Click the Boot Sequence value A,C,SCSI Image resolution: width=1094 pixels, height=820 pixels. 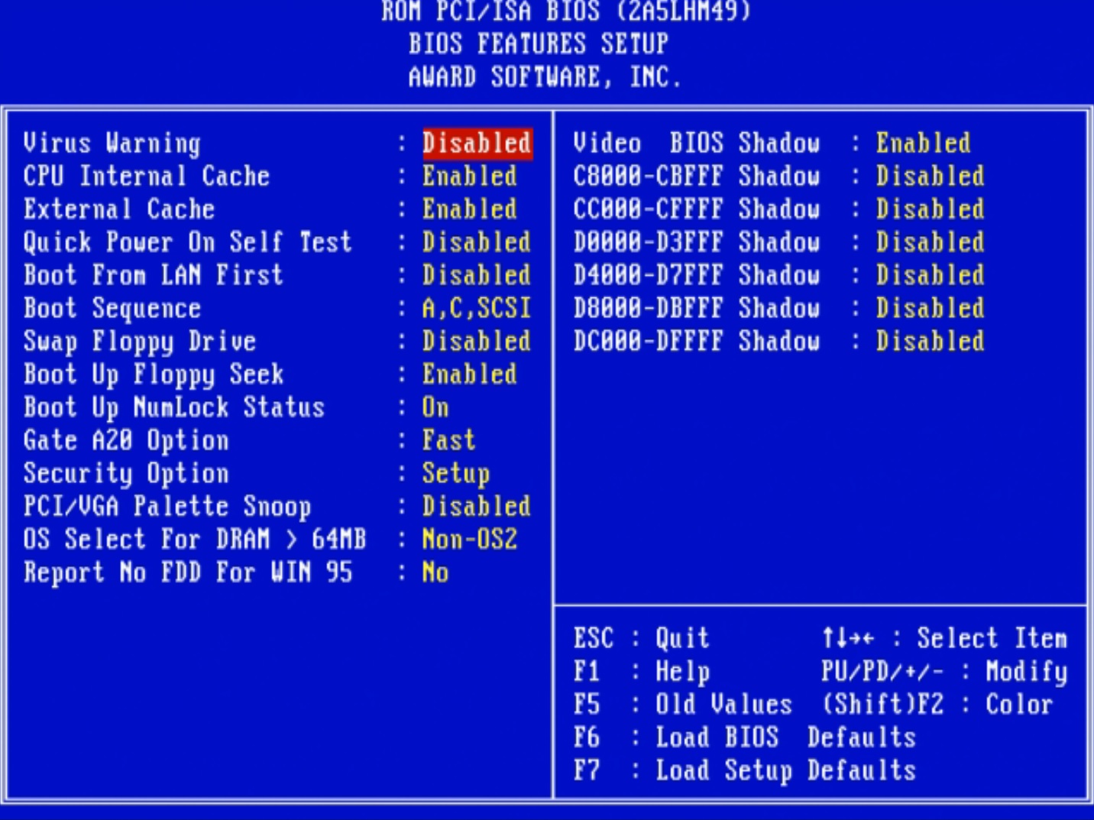tap(477, 308)
